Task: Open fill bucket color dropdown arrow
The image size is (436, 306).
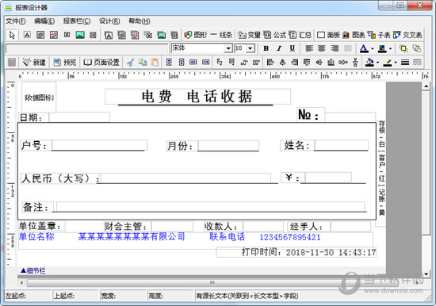Action: click(x=377, y=63)
